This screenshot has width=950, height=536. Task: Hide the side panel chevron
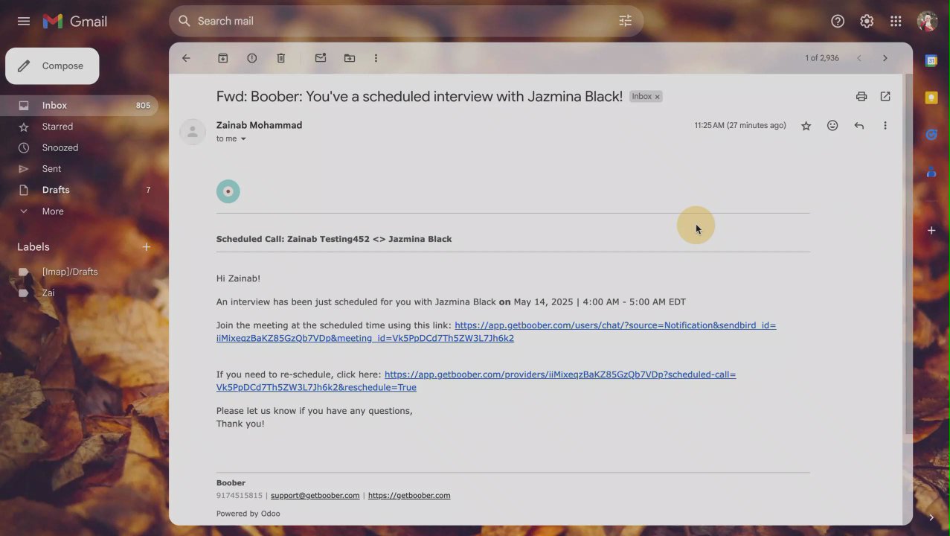click(931, 517)
